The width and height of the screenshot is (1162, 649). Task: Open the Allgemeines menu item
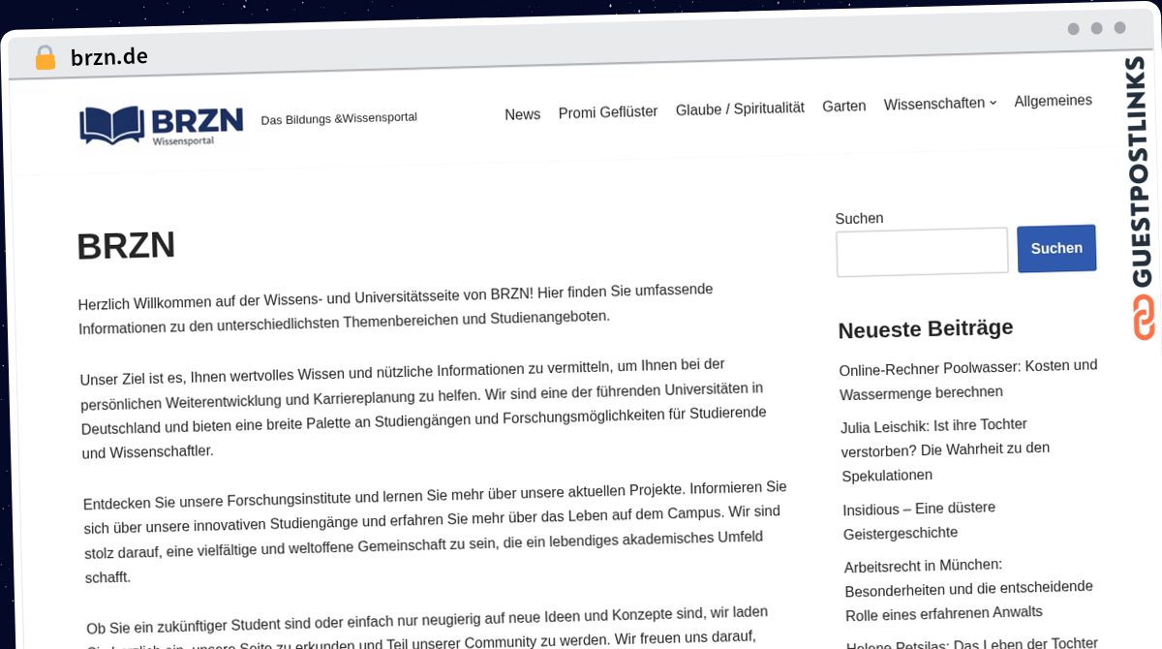coord(1054,101)
